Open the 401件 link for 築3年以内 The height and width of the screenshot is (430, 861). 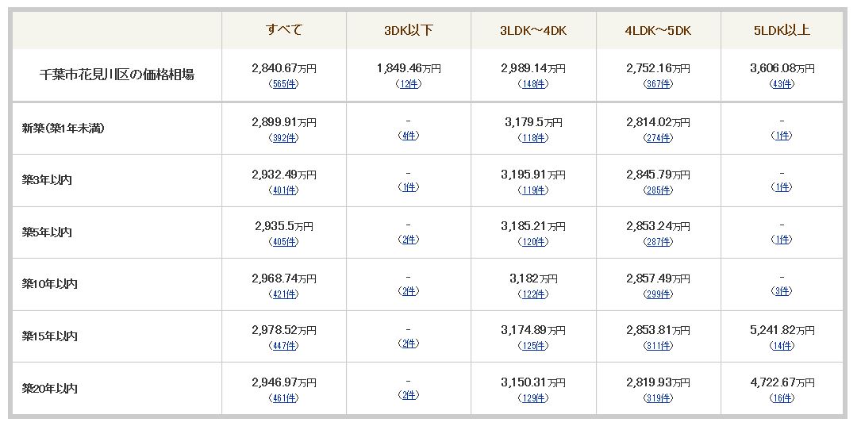(284, 190)
